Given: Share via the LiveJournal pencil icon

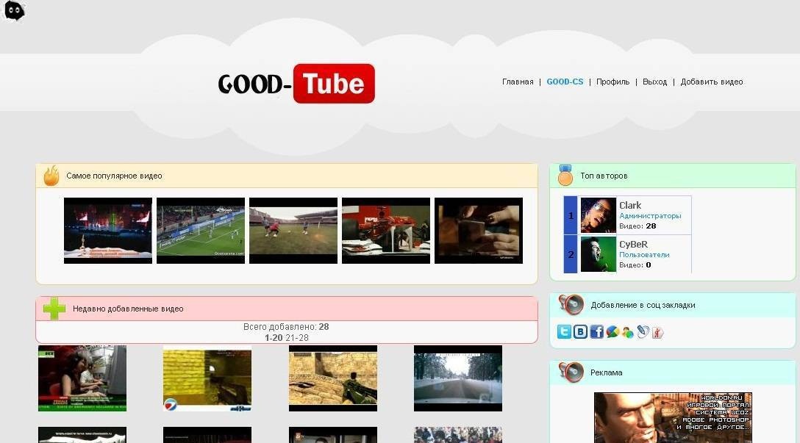Looking at the screenshot, I should click(x=643, y=332).
